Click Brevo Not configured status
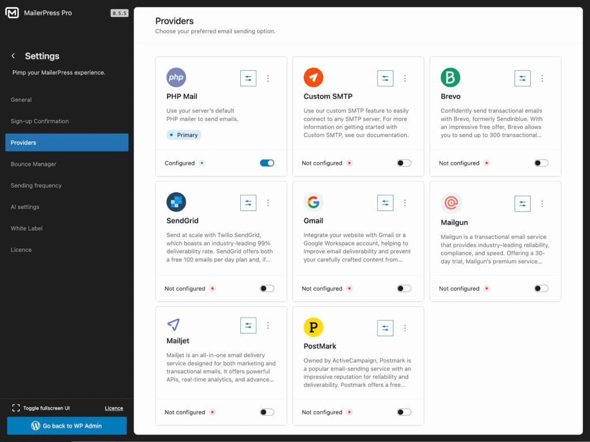The image size is (590, 442). tap(459, 163)
